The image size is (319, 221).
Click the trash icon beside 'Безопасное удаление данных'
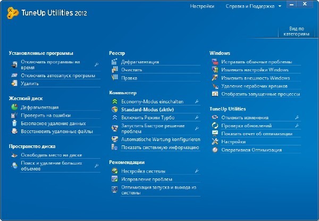click(14, 123)
